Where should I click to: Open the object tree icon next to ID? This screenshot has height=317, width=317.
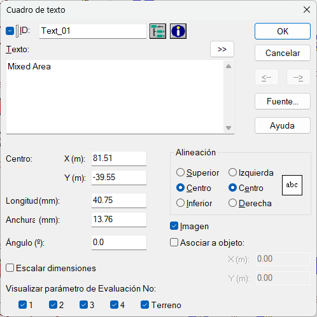pyautogui.click(x=158, y=31)
